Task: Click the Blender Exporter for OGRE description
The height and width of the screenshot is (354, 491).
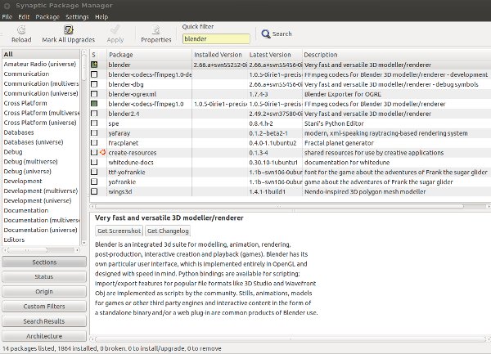Action: click(x=343, y=94)
